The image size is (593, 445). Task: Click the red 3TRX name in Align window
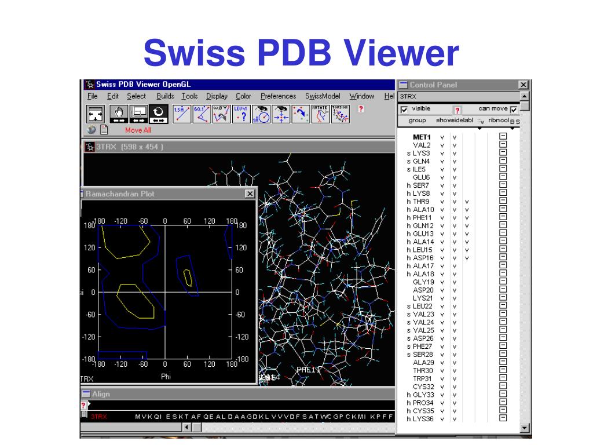pos(98,417)
